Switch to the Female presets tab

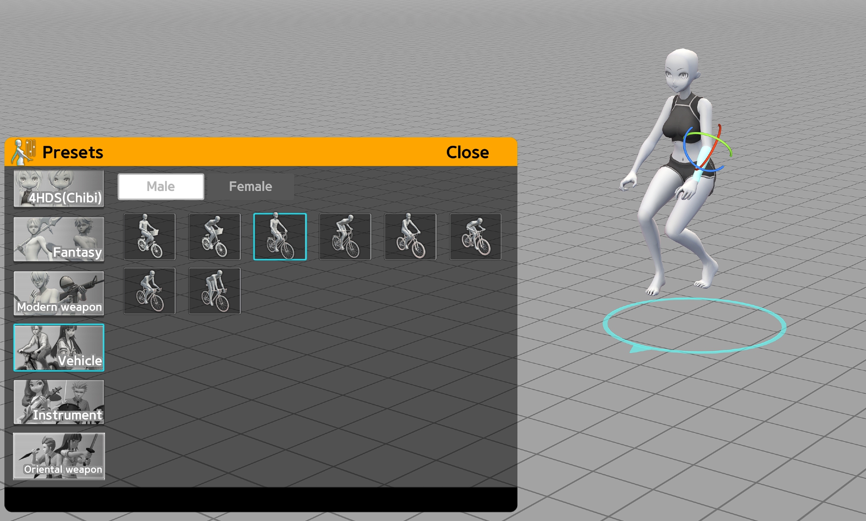[250, 187]
